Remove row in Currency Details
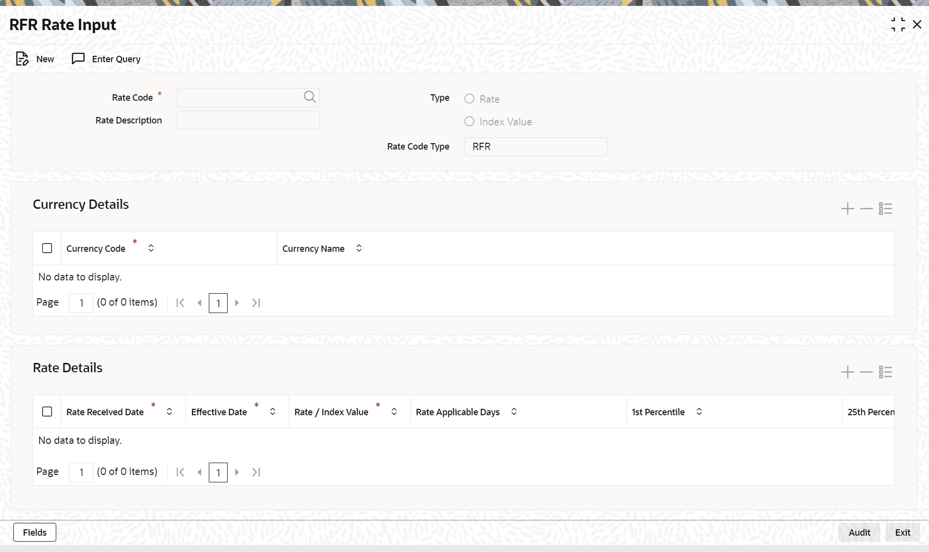This screenshot has width=929, height=552. [866, 209]
